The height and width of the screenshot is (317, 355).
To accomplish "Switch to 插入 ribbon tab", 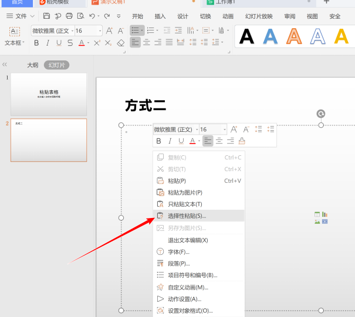I will click(160, 16).
